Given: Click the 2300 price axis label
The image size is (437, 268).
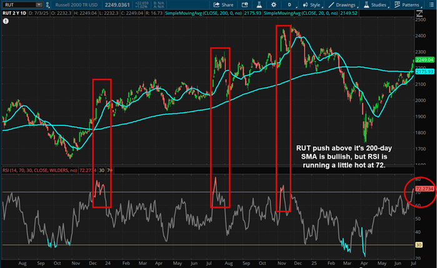Looking at the screenshot, I should 421,52.
